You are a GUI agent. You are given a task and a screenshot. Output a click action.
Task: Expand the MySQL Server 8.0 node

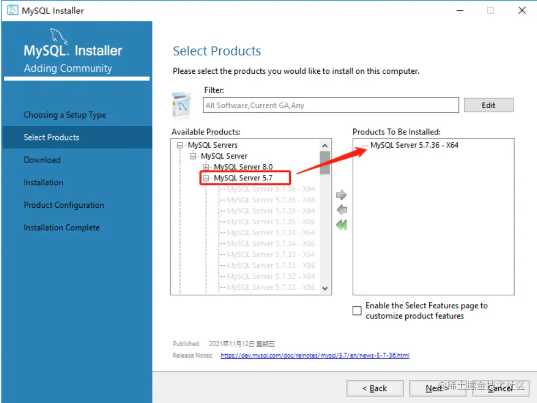(206, 167)
